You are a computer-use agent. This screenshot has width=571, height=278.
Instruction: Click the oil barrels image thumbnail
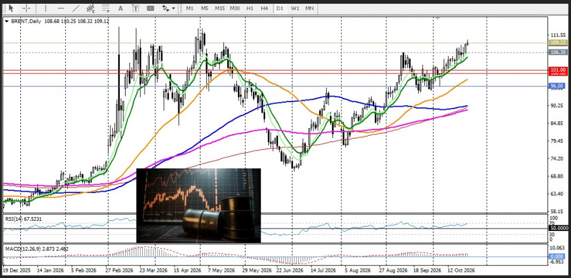pos(199,206)
